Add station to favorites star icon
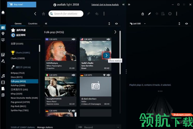The width and height of the screenshot is (193, 129). [97, 14]
